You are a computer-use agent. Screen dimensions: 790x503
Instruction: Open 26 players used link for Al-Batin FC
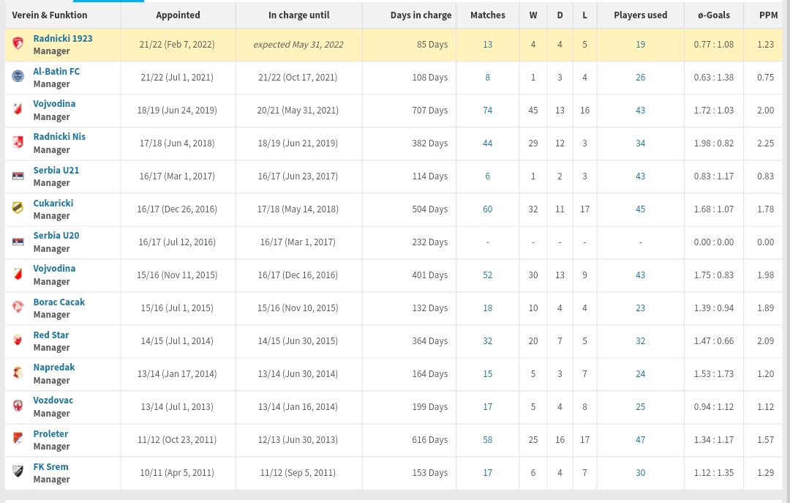point(640,77)
